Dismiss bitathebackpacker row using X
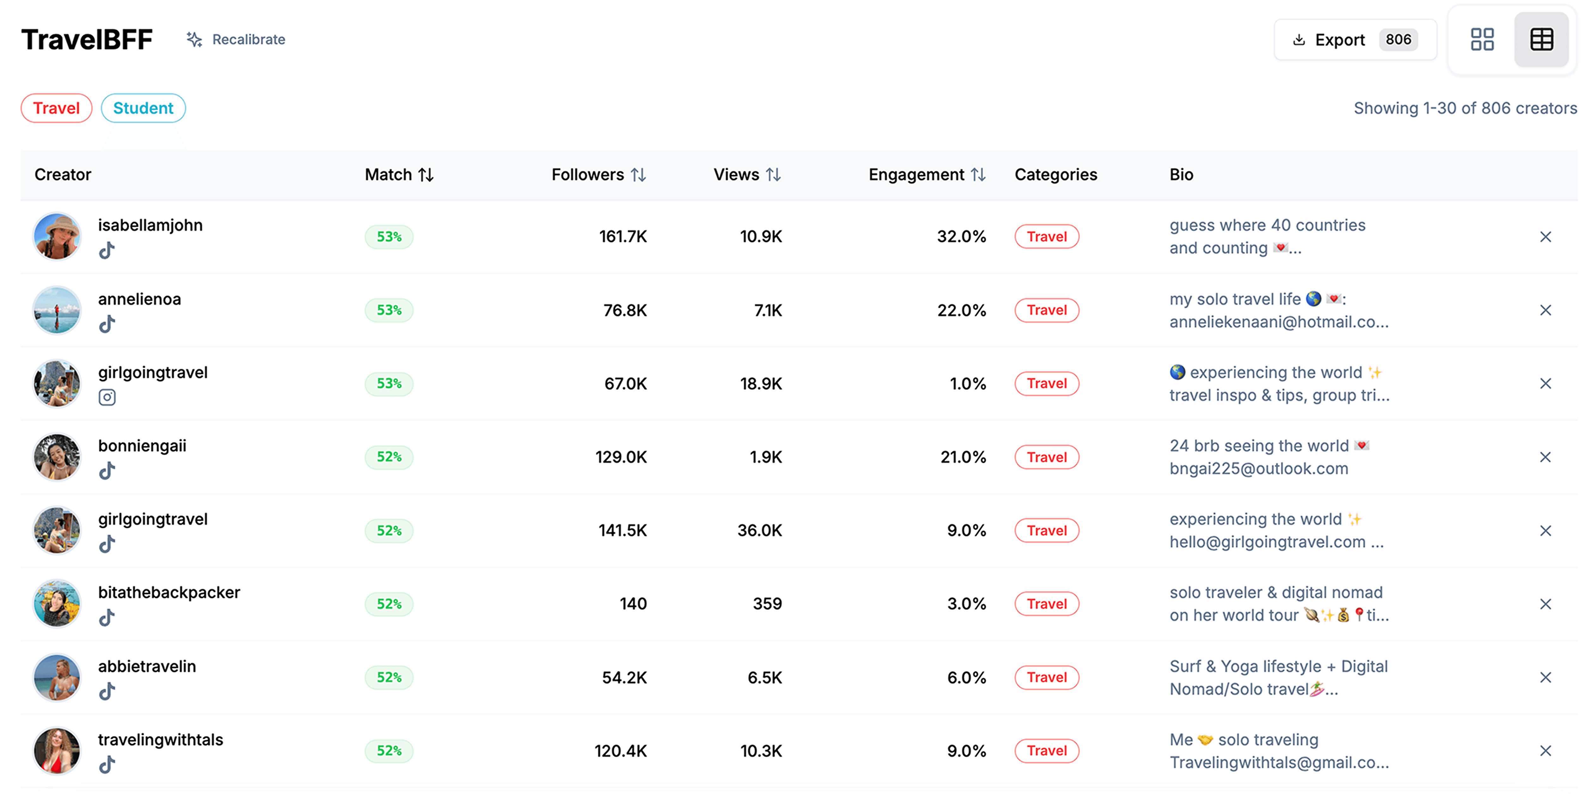 (x=1545, y=604)
